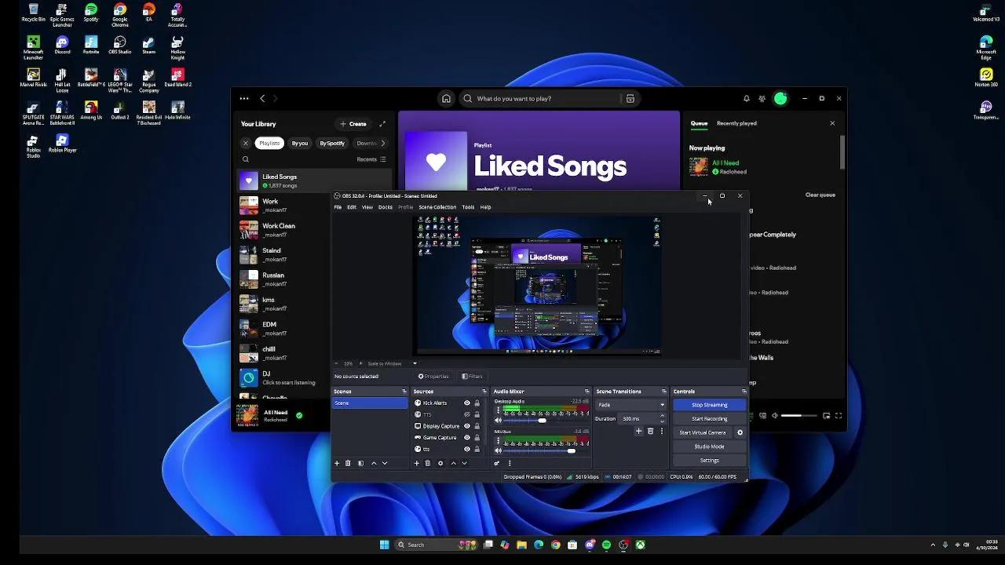Open Spotify profile avatar
Viewport: 1005px width, 565px height.
coord(780,99)
